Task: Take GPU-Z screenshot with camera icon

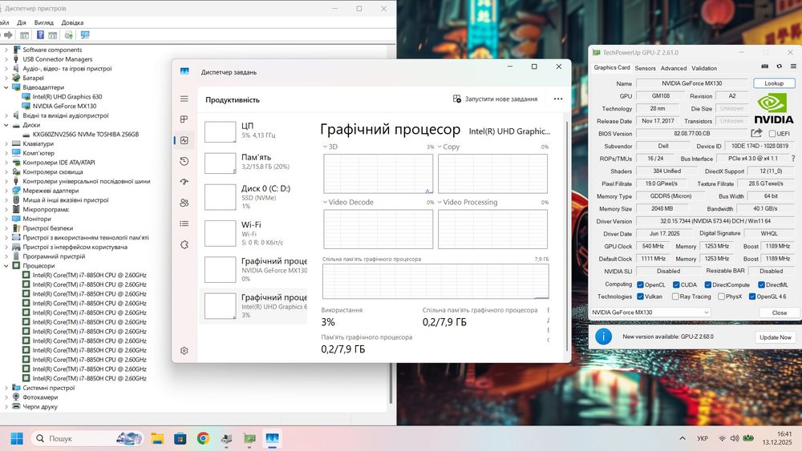Action: pos(764,66)
